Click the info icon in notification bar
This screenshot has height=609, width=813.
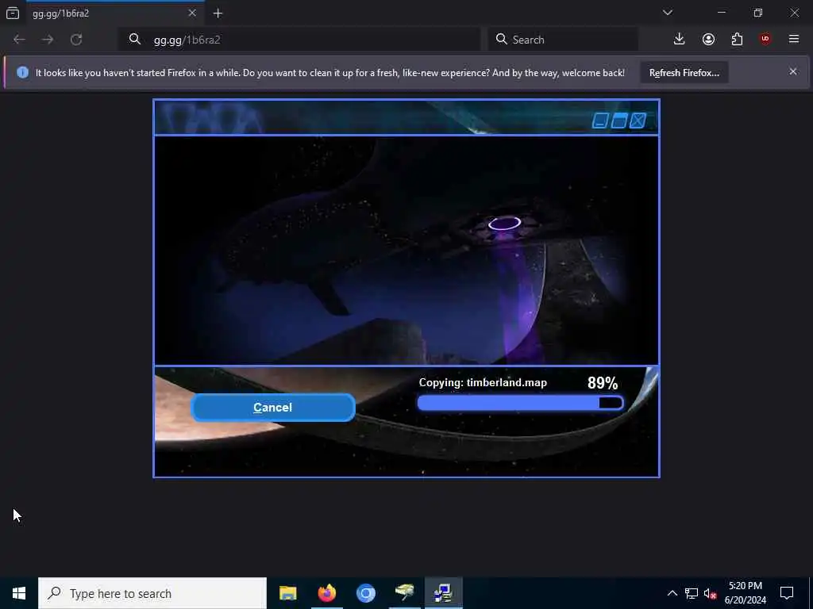pos(22,72)
